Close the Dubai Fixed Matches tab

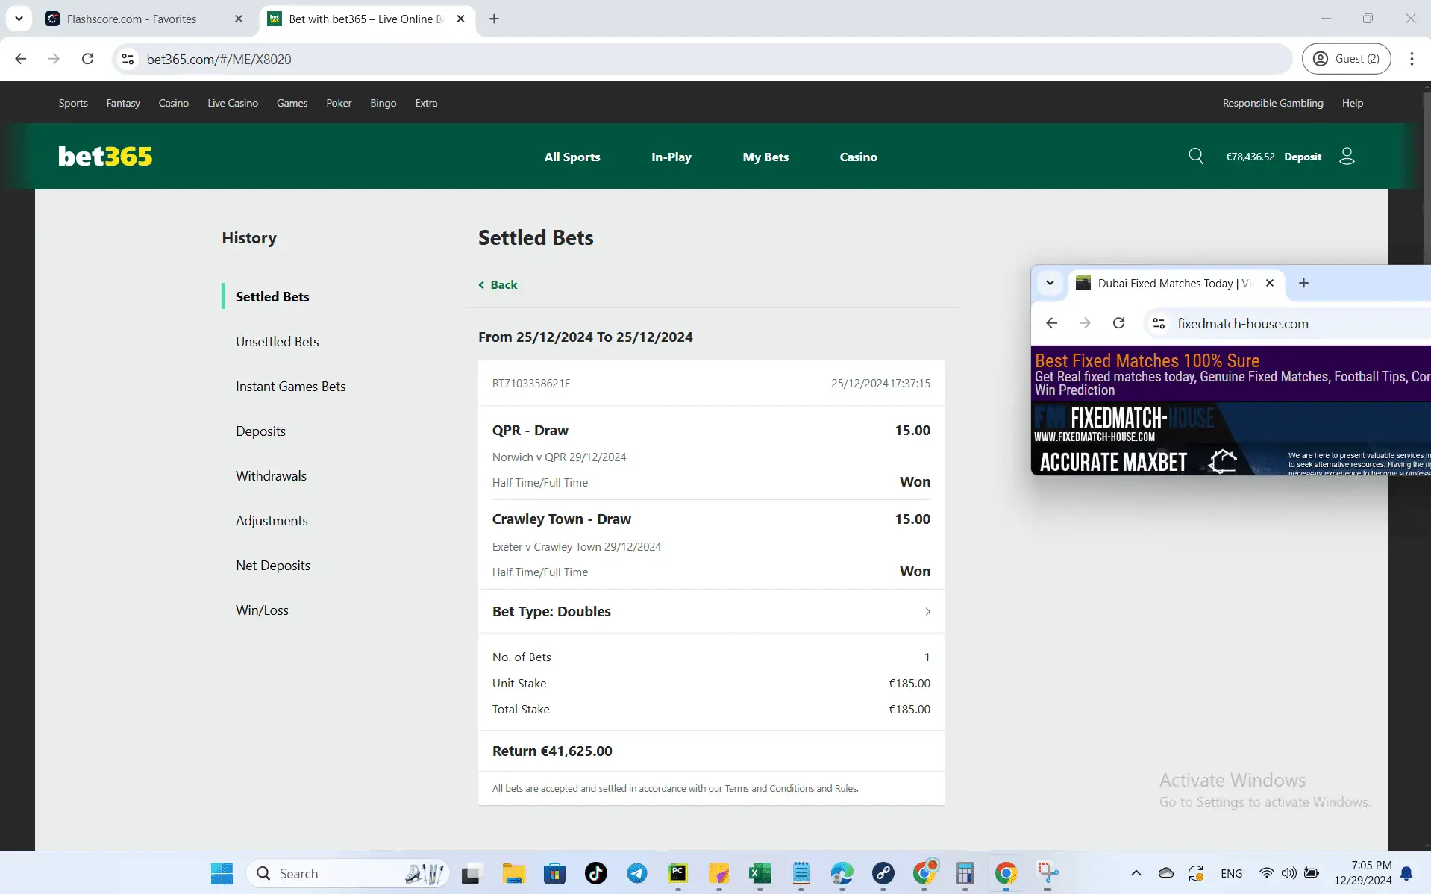1270,283
